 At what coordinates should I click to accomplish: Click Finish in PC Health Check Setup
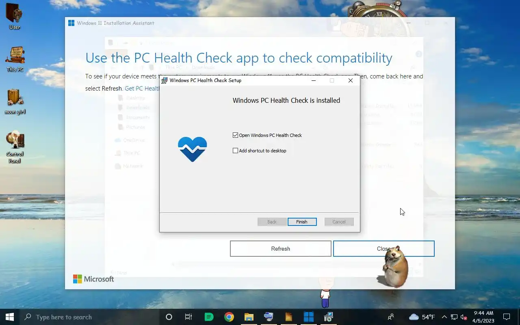[x=302, y=222]
